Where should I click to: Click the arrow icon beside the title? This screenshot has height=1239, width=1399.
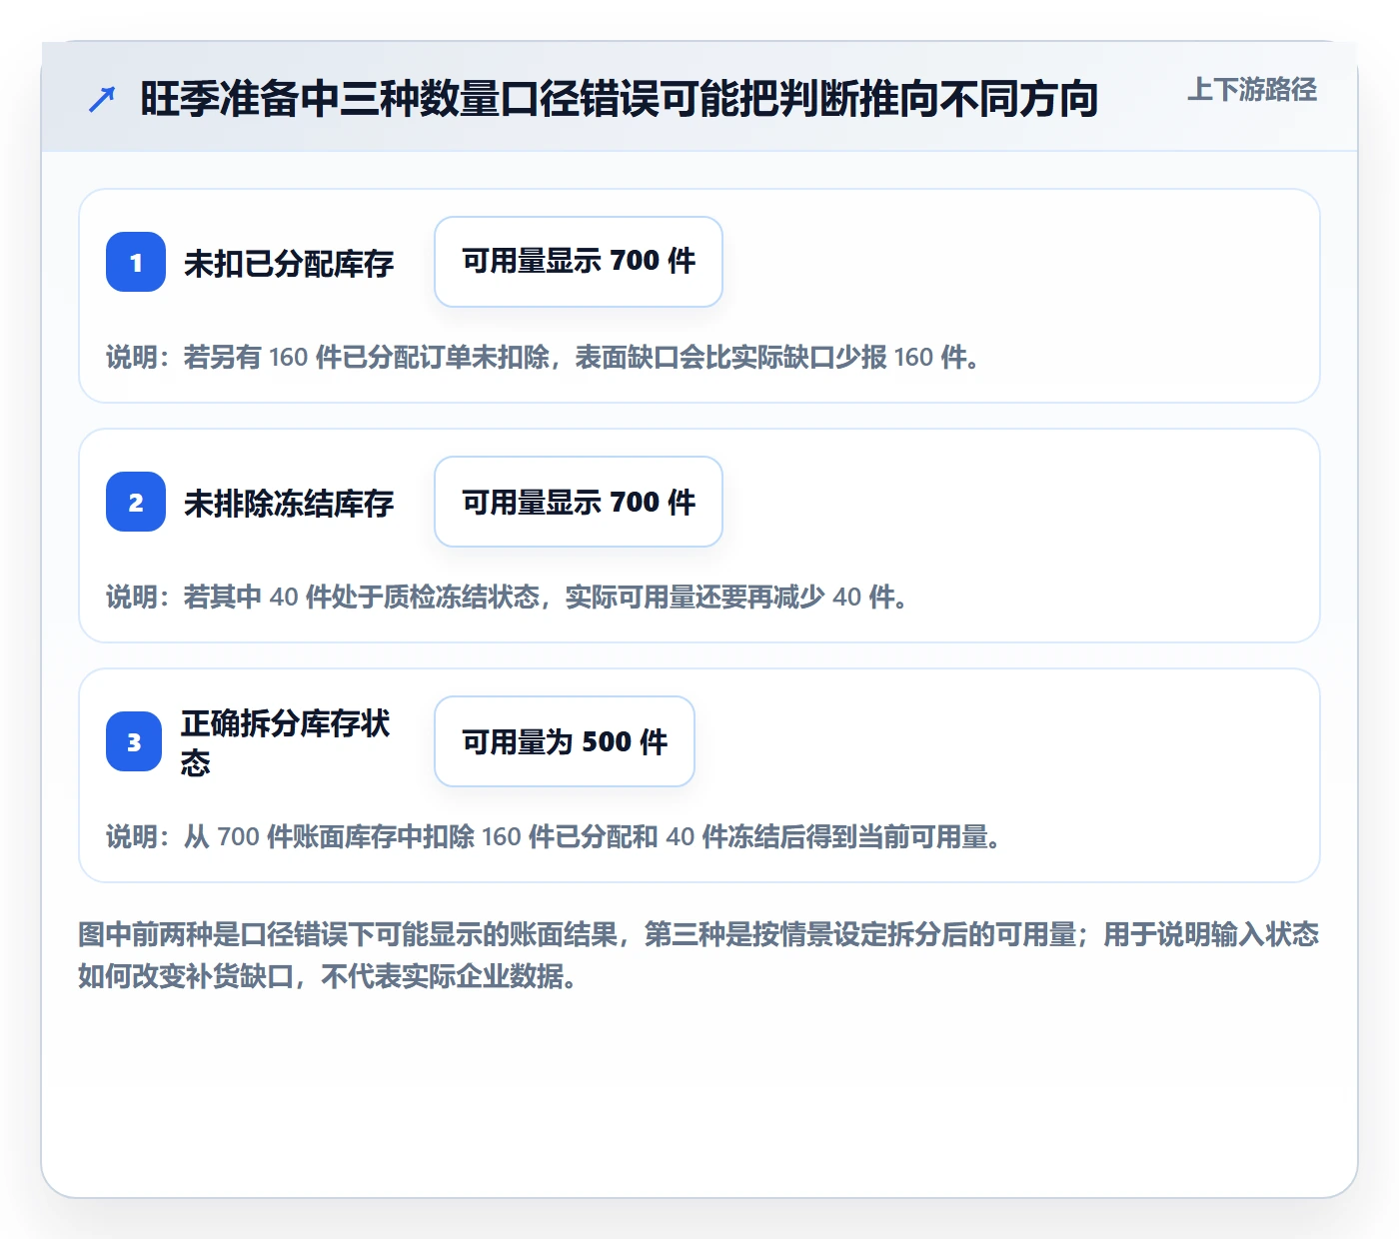101,100
